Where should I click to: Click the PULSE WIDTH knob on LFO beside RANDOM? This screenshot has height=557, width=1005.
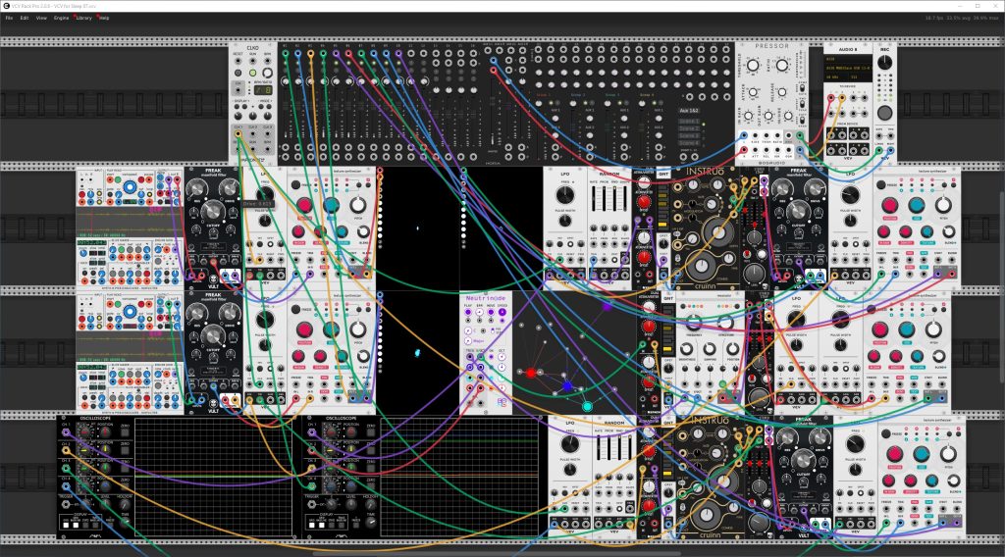coord(564,221)
